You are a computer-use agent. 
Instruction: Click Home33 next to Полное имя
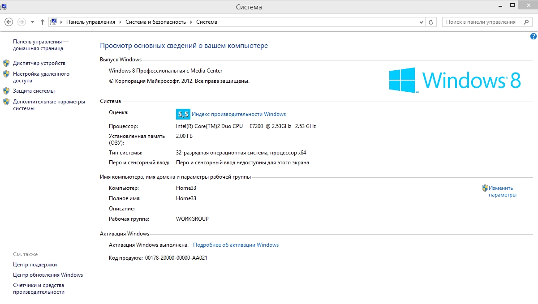(186, 198)
